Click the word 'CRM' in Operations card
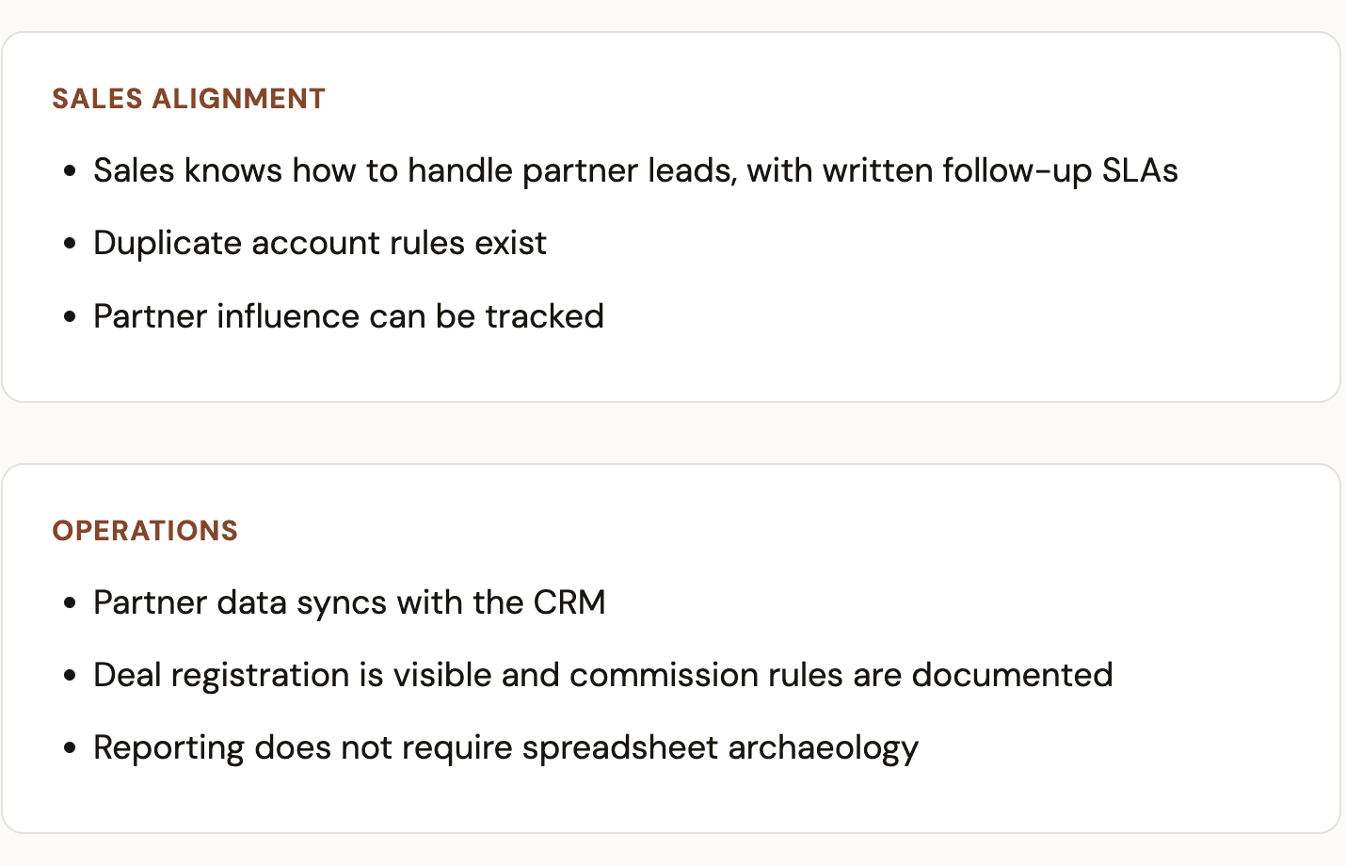Viewport: 1346px width, 866px height. click(x=569, y=602)
